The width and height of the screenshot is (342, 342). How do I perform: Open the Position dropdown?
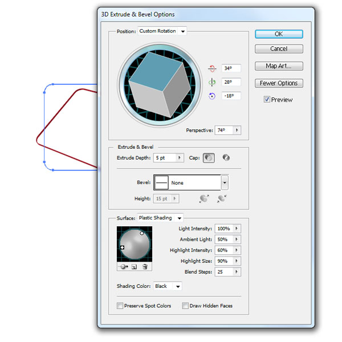(x=162, y=31)
